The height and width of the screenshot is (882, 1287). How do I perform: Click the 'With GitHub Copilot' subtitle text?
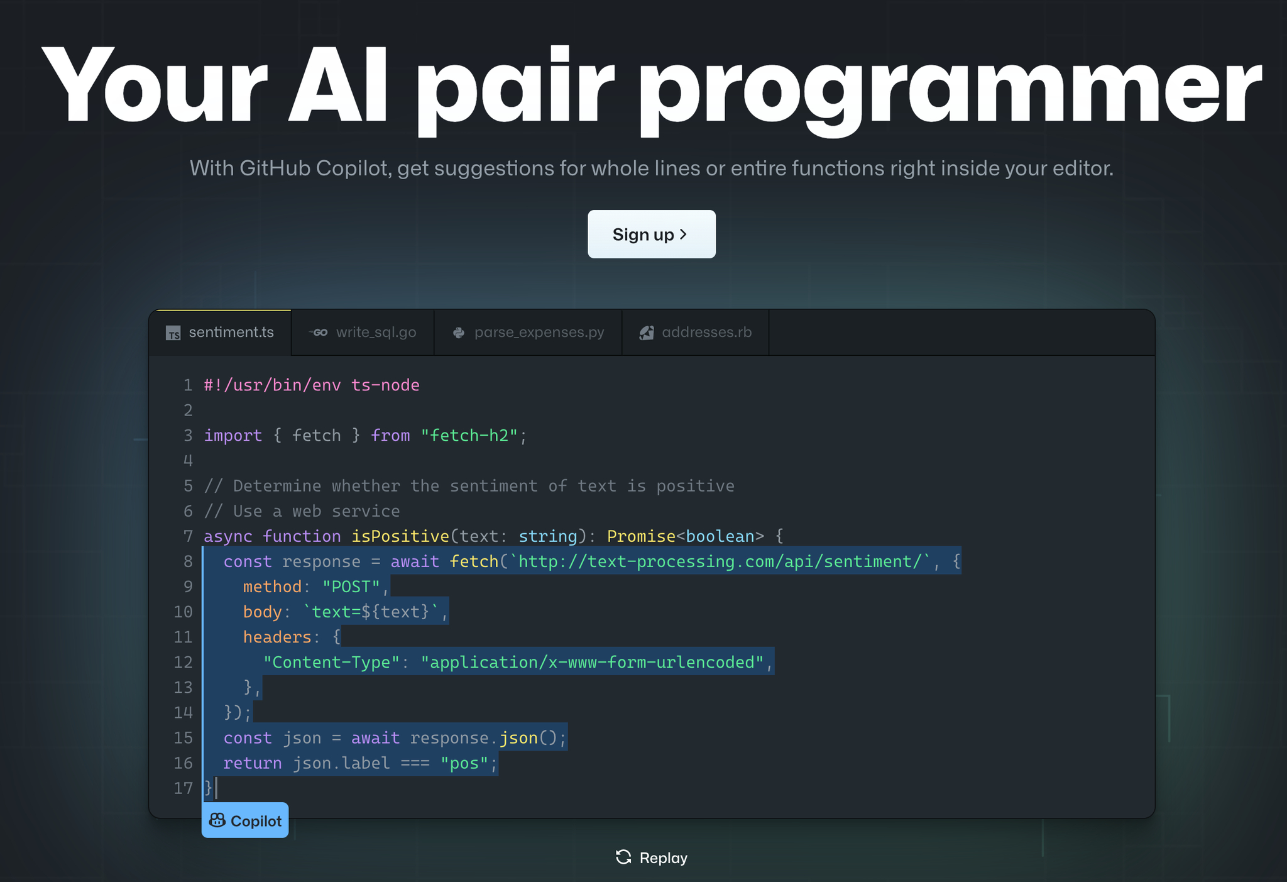tap(652, 168)
